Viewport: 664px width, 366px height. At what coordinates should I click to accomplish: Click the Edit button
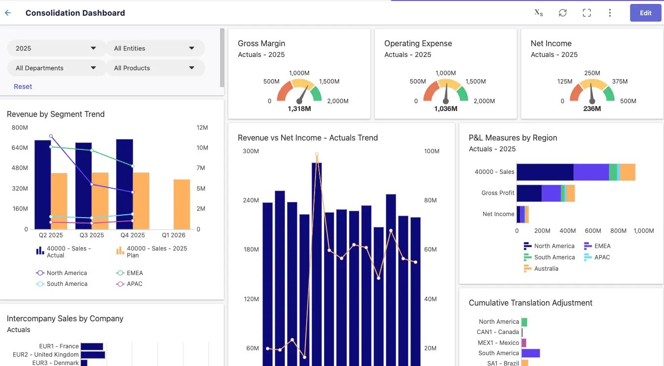pyautogui.click(x=645, y=12)
